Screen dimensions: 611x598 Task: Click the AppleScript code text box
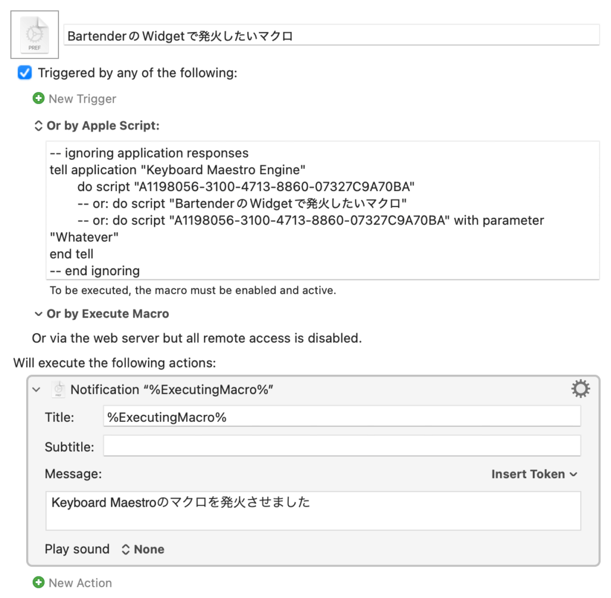(x=323, y=210)
